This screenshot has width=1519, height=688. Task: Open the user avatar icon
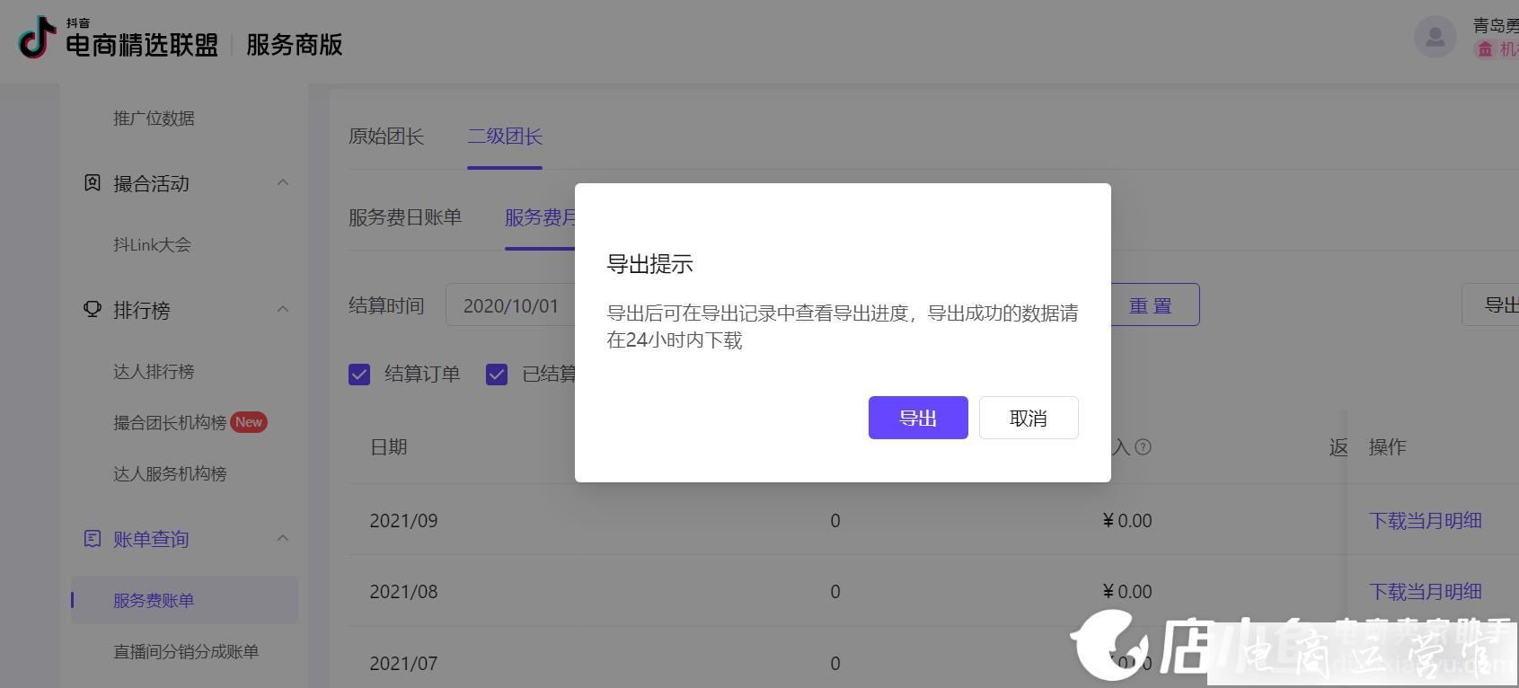[1435, 38]
